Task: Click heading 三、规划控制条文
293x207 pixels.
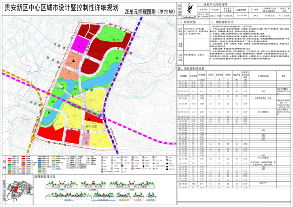Action: click(222, 22)
